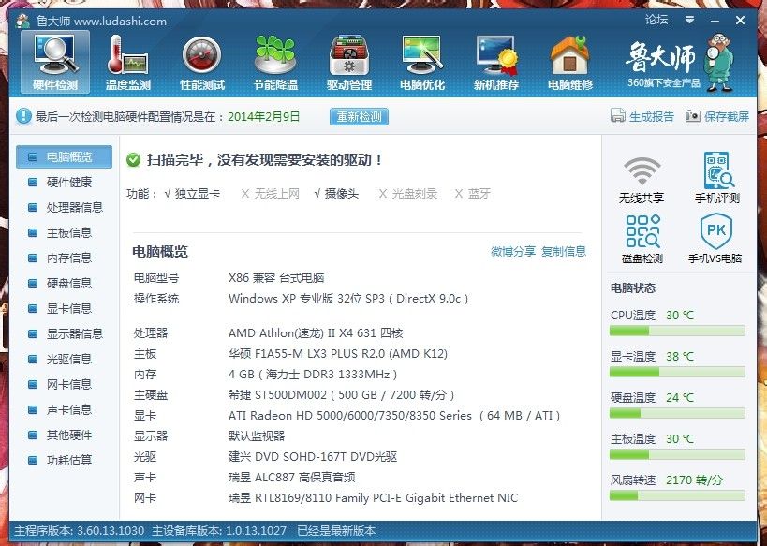Open the 论坛 forum link
The height and width of the screenshot is (546, 767).
[x=656, y=20]
